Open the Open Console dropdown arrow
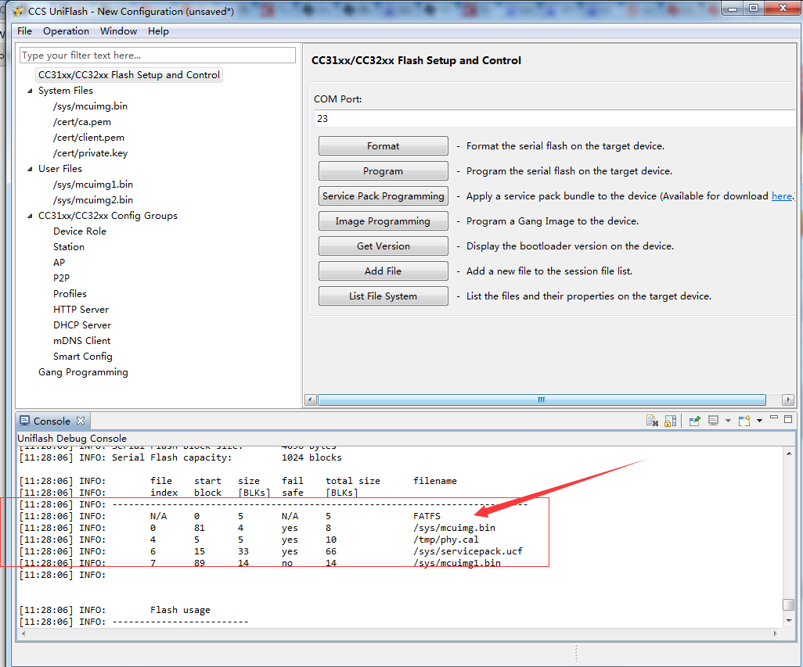 759,421
